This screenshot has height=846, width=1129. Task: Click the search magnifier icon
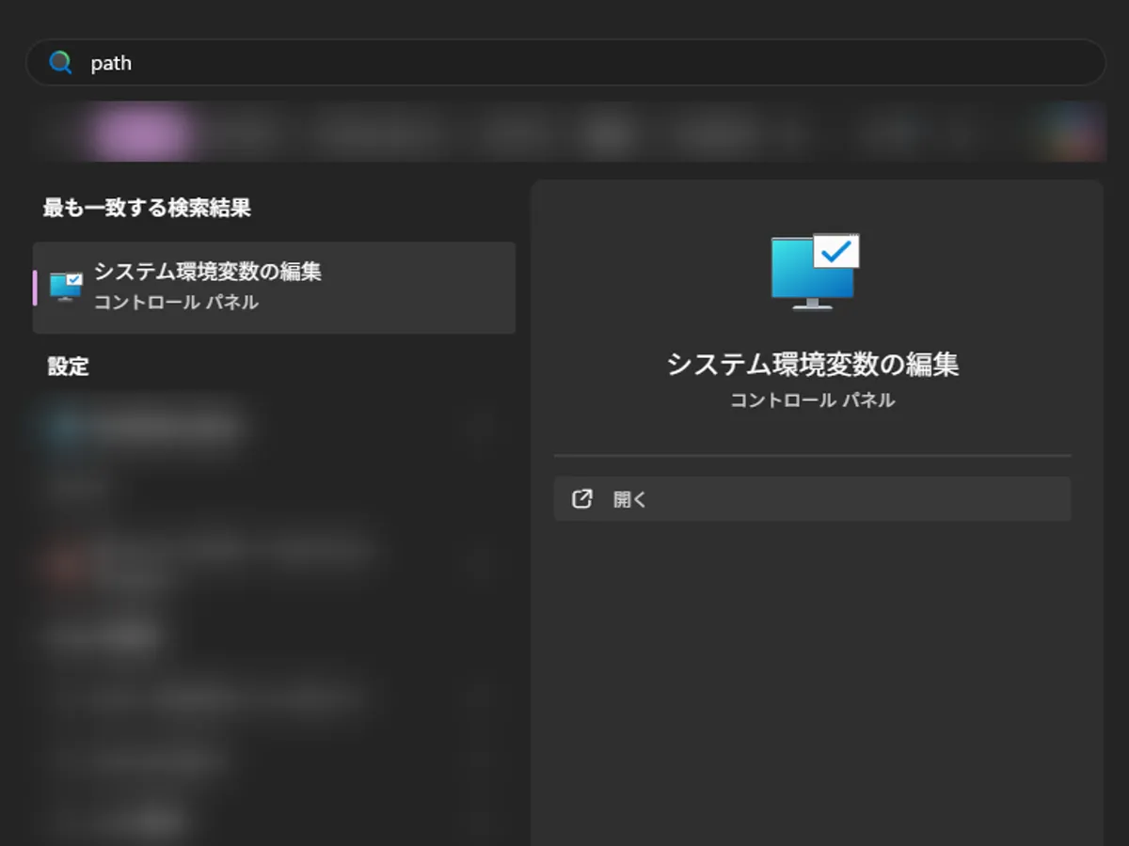(x=61, y=63)
